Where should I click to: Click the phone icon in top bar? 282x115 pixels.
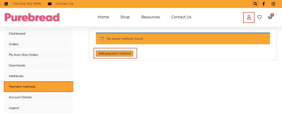pyautogui.click(x=6, y=4)
